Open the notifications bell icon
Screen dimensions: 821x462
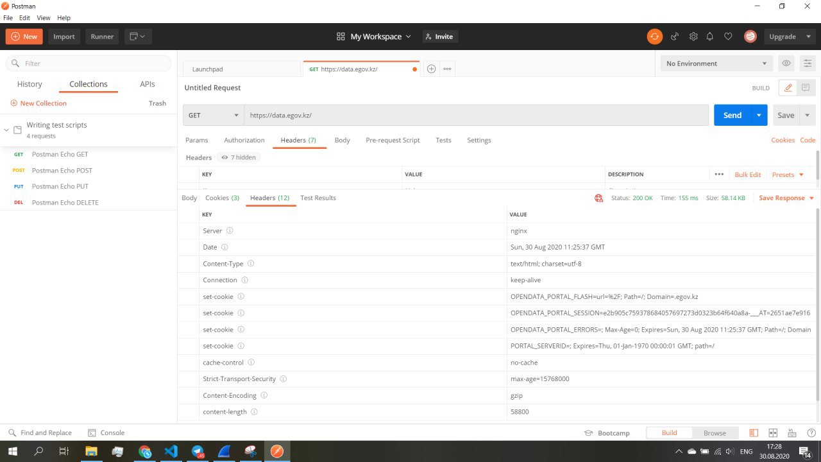710,37
